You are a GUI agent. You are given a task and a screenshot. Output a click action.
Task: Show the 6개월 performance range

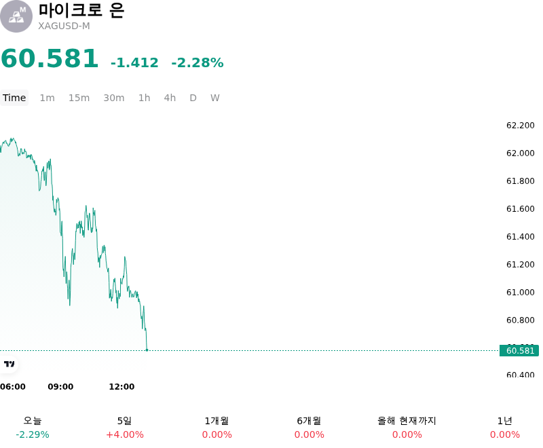coord(310,428)
